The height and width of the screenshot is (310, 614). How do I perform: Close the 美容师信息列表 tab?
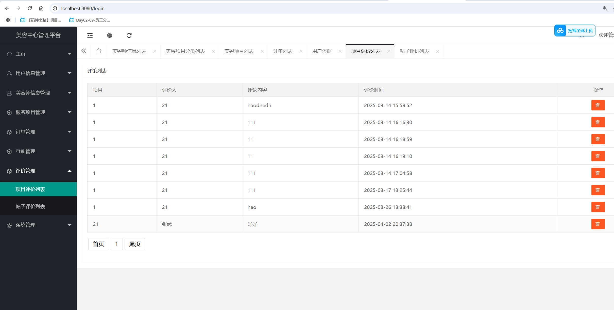click(155, 51)
